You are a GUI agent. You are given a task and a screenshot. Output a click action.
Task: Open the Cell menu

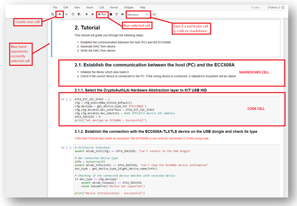[102, 8]
